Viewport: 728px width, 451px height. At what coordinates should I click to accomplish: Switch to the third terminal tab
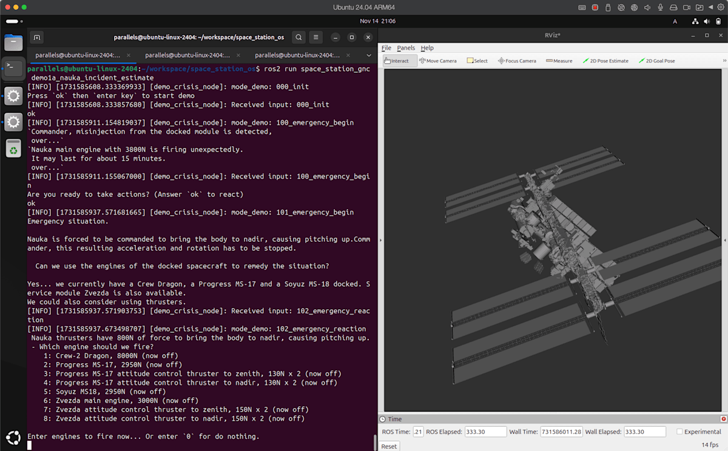tap(297, 55)
